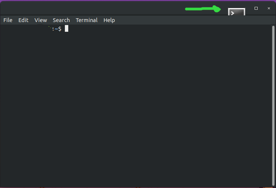The width and height of the screenshot is (276, 188).
Task: Click the ":~$" shell prompt text
Action: [57, 29]
